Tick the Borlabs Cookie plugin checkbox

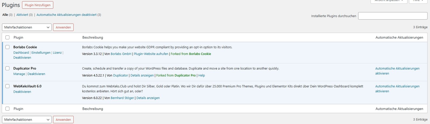point(8,47)
